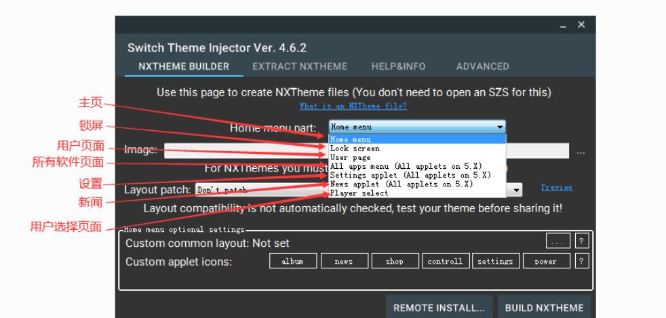Click the BUILD NXTHEME button
This screenshot has width=666, height=318.
pyautogui.click(x=544, y=307)
